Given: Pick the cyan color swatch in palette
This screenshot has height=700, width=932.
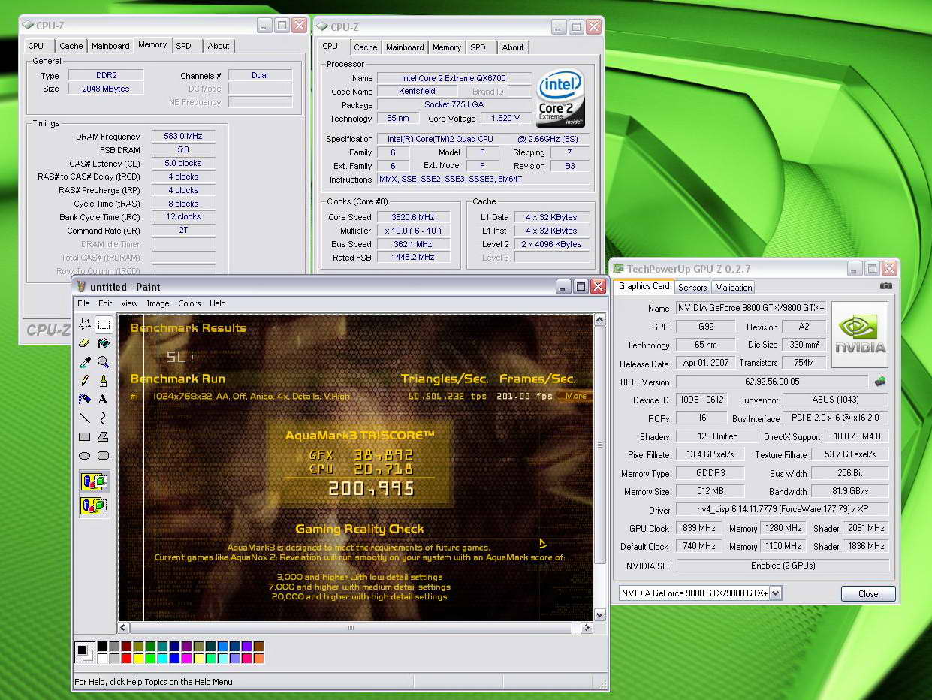Looking at the screenshot, I should click(162, 659).
